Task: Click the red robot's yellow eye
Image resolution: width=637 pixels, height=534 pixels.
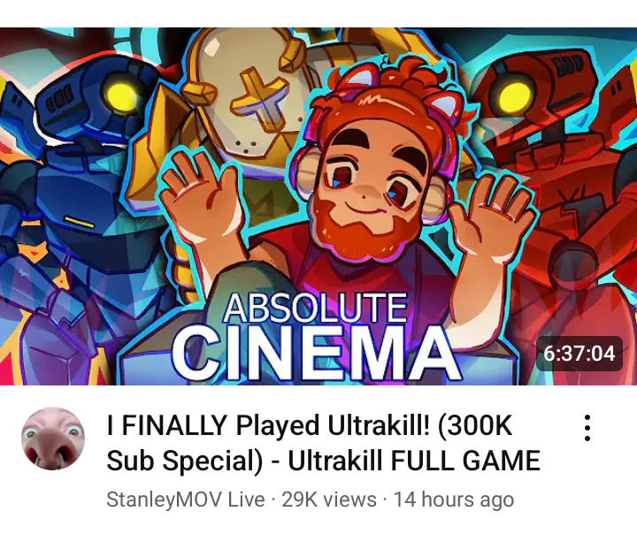Action: coord(516,96)
